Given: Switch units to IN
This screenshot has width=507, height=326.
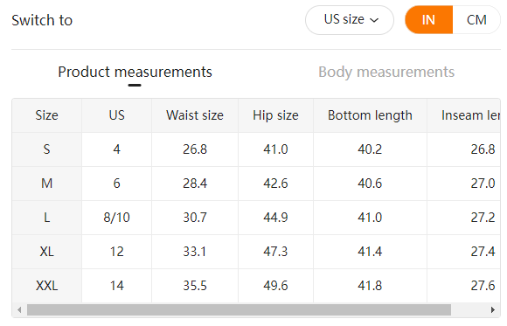Looking at the screenshot, I should coord(428,20).
